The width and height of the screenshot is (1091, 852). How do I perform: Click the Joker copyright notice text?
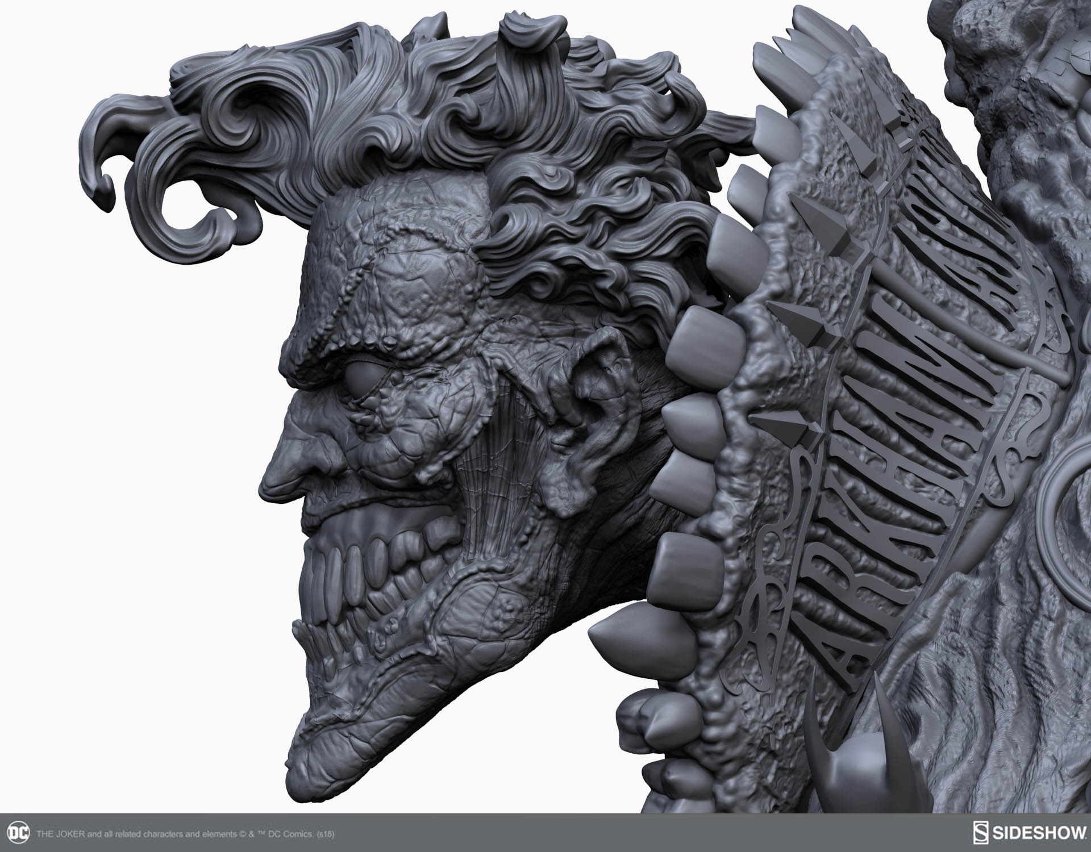tap(185, 834)
